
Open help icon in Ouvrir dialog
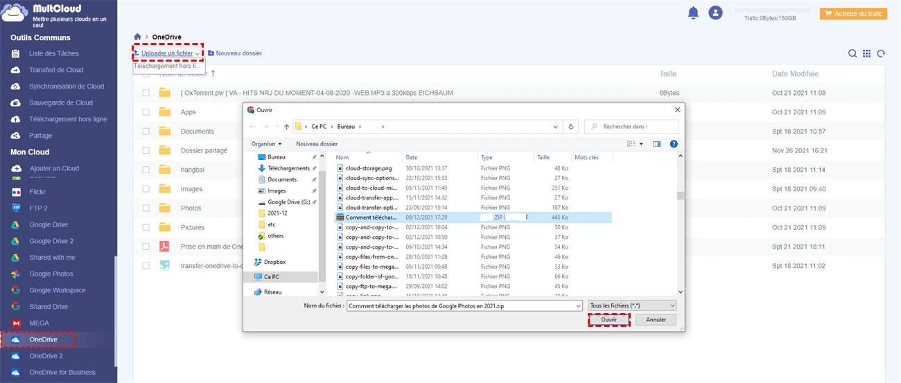(x=674, y=144)
